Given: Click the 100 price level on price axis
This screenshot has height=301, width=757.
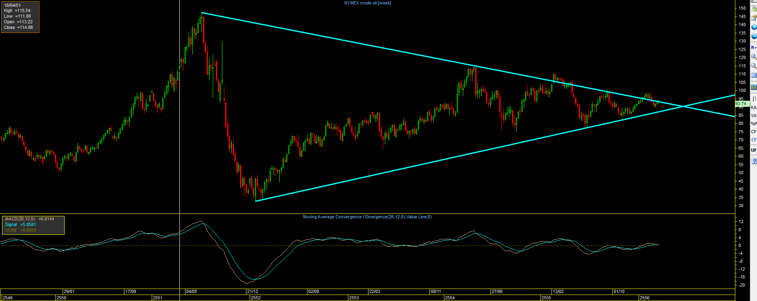Looking at the screenshot, I should pos(742,90).
